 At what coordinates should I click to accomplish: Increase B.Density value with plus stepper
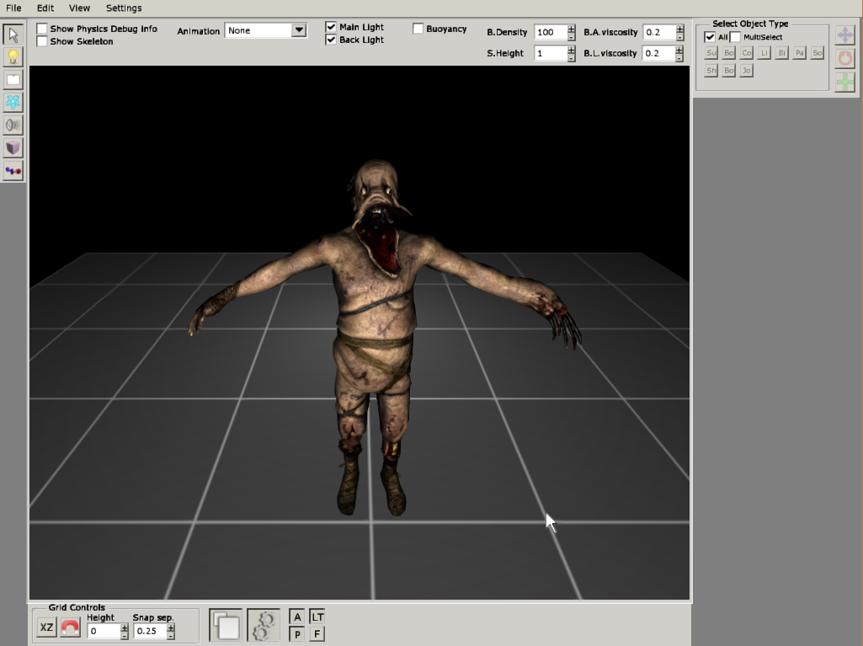[572, 28]
